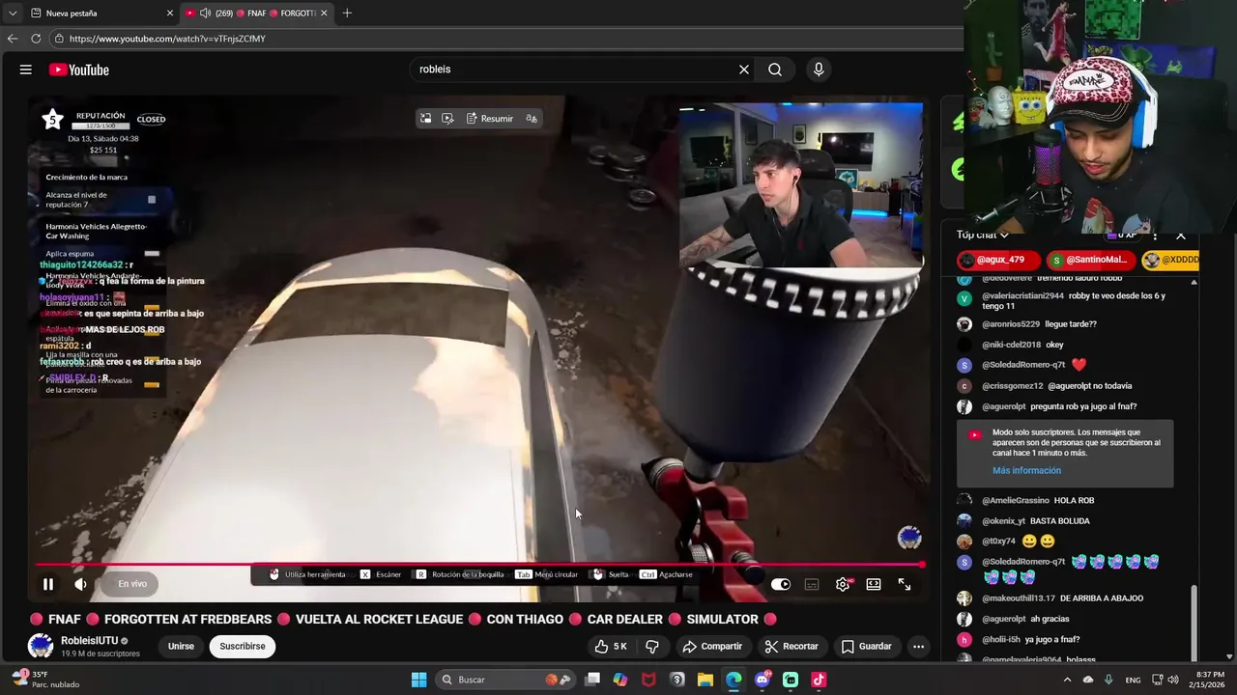The image size is (1237, 695).
Task: Open the tab search chevron beside the tabs
Action: pyautogui.click(x=12, y=14)
